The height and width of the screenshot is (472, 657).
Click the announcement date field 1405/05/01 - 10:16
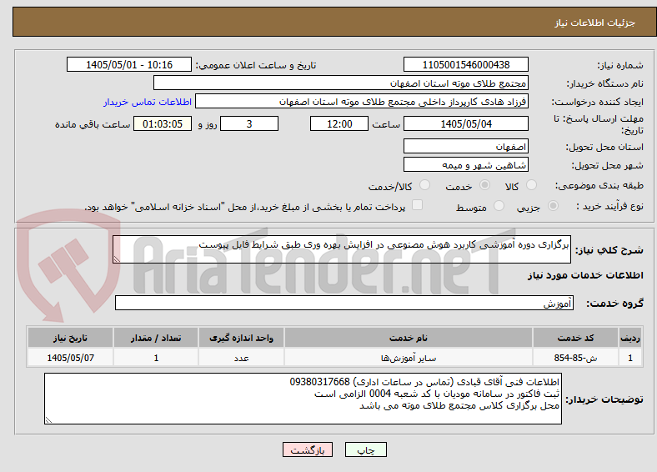click(x=129, y=64)
